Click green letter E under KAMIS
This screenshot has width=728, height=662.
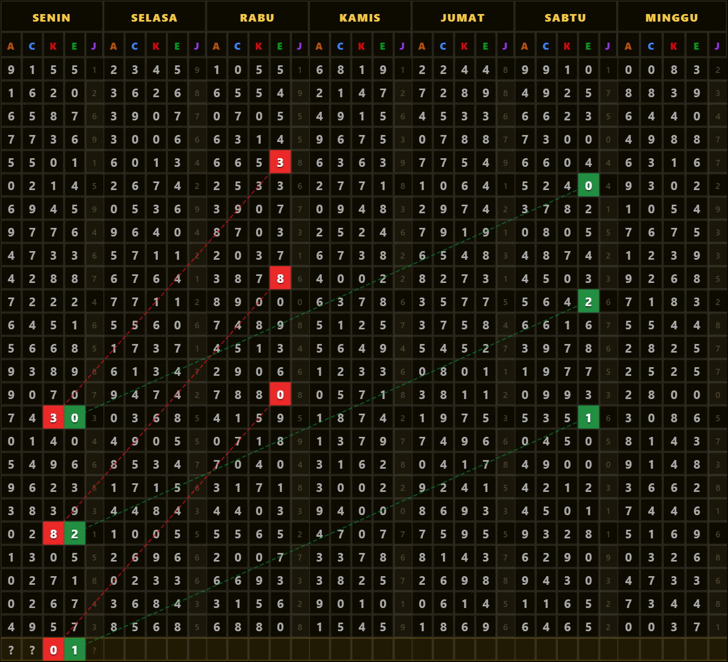[383, 46]
